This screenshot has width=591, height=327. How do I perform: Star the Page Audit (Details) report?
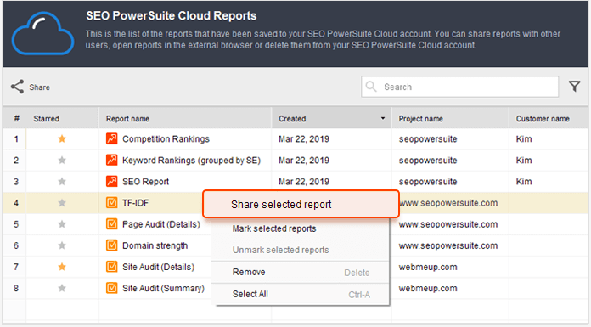pos(62,224)
